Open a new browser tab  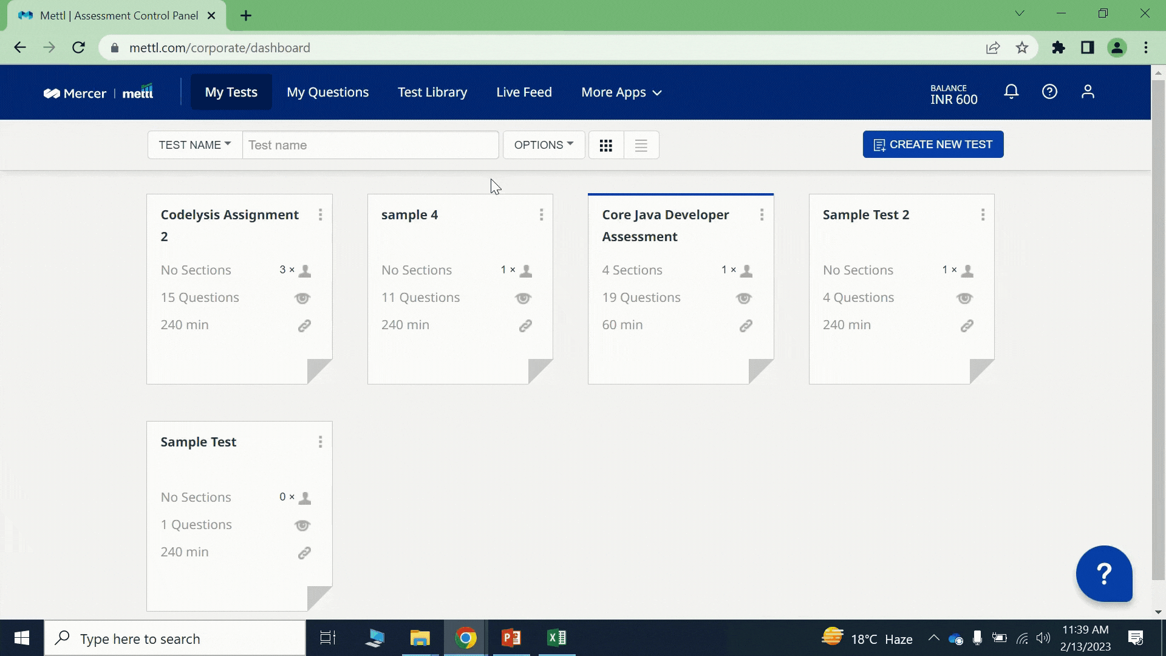[246, 16]
